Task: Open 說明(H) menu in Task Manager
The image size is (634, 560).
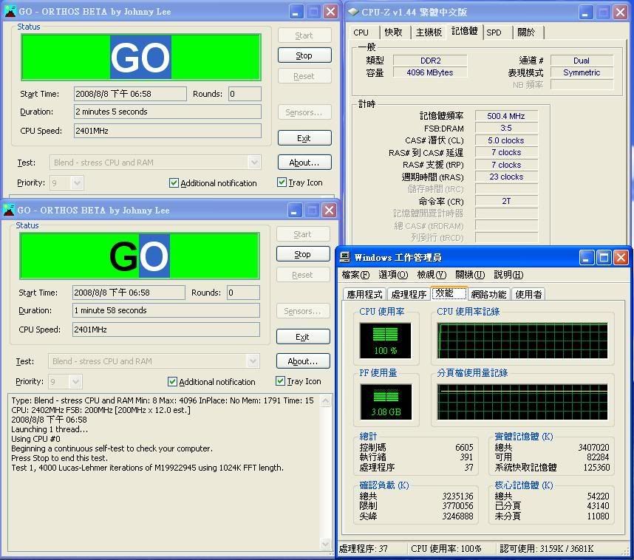Action: [x=508, y=275]
